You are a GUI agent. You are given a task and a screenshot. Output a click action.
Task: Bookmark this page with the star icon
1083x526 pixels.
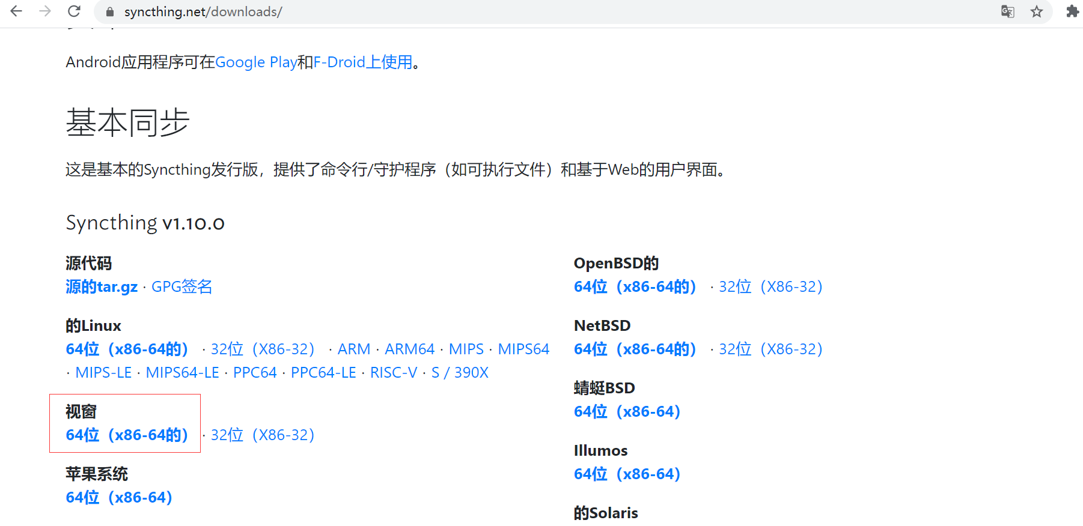click(1037, 11)
